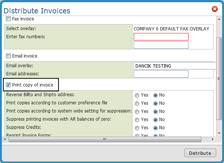This screenshot has width=224, height=163.
Task: Select No for Reverse Billto and Shipto
Action: pyautogui.click(x=156, y=95)
